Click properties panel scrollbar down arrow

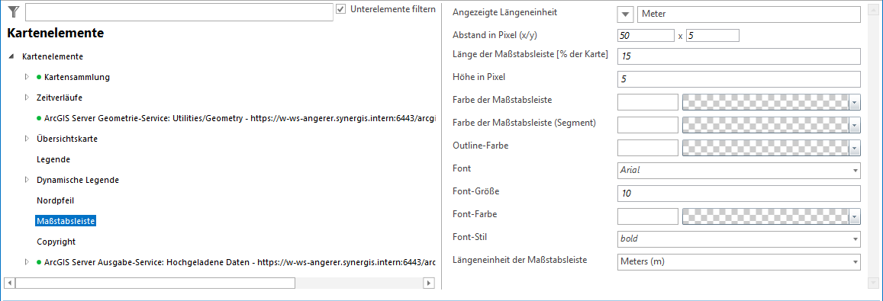coord(873,283)
